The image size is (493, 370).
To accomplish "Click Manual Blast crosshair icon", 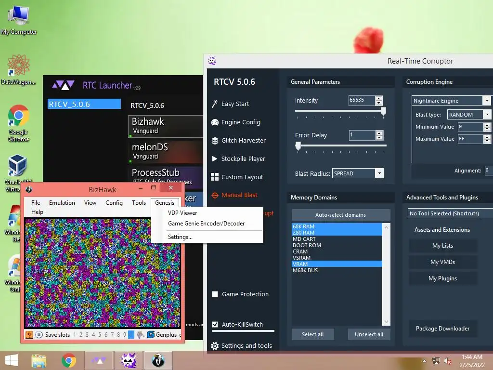I will [x=215, y=195].
